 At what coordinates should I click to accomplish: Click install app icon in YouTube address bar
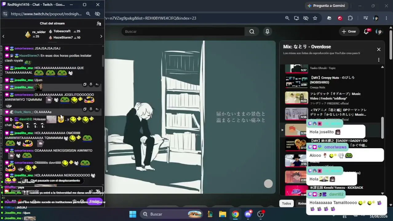click(296, 18)
